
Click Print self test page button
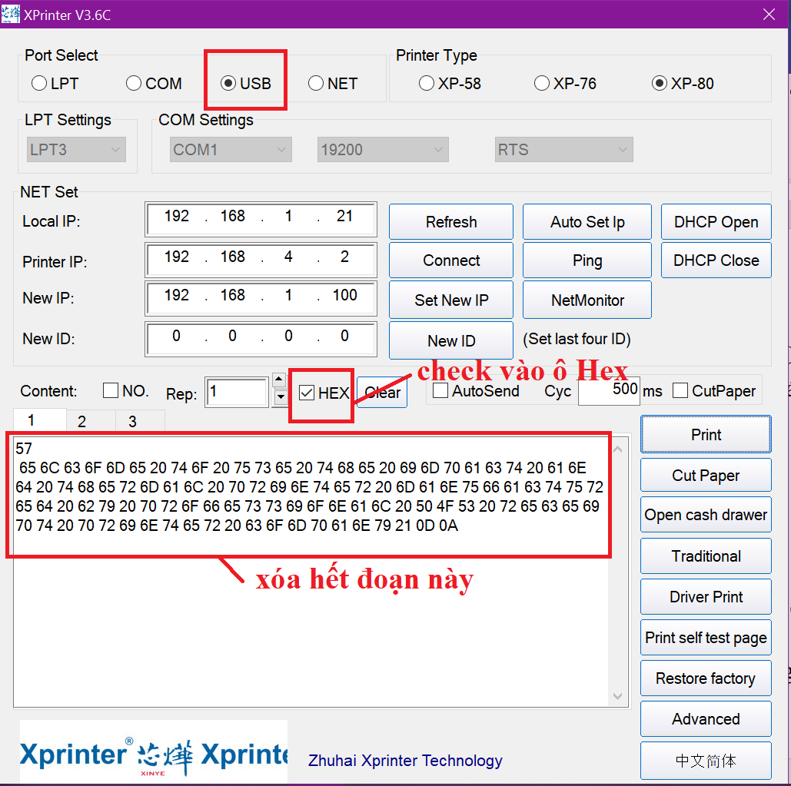(706, 638)
